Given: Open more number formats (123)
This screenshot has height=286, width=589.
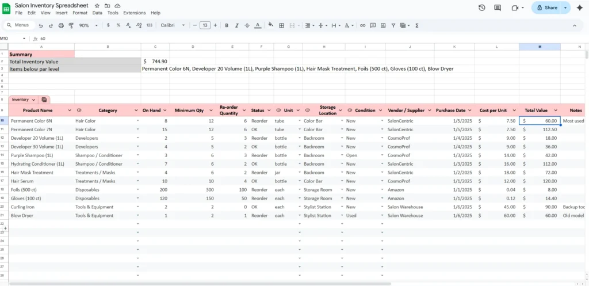Looking at the screenshot, I should (x=150, y=25).
